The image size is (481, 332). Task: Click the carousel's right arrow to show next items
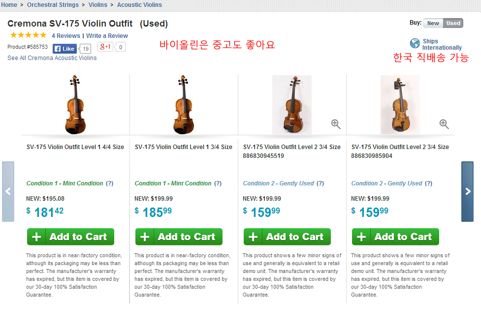tap(467, 191)
